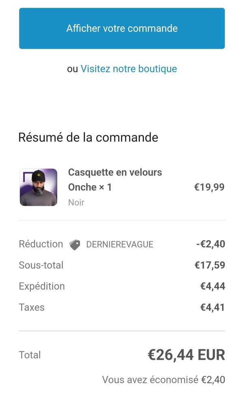
Task: Select the Casquette en velours Onche title
Action: pyautogui.click(x=115, y=180)
